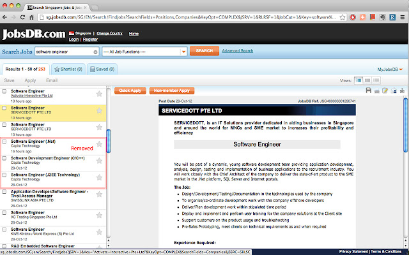Open All Job Functions dropdown
Image resolution: width=409 pixels, height=255 pixels.
coord(145,52)
